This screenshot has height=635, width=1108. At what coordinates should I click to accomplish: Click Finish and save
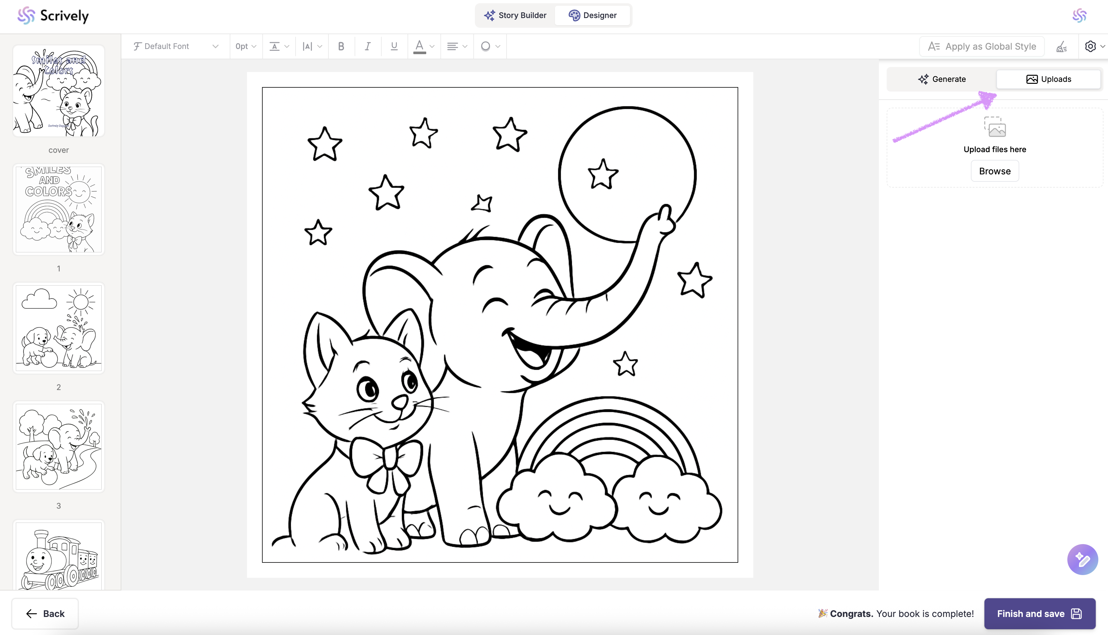(x=1039, y=613)
